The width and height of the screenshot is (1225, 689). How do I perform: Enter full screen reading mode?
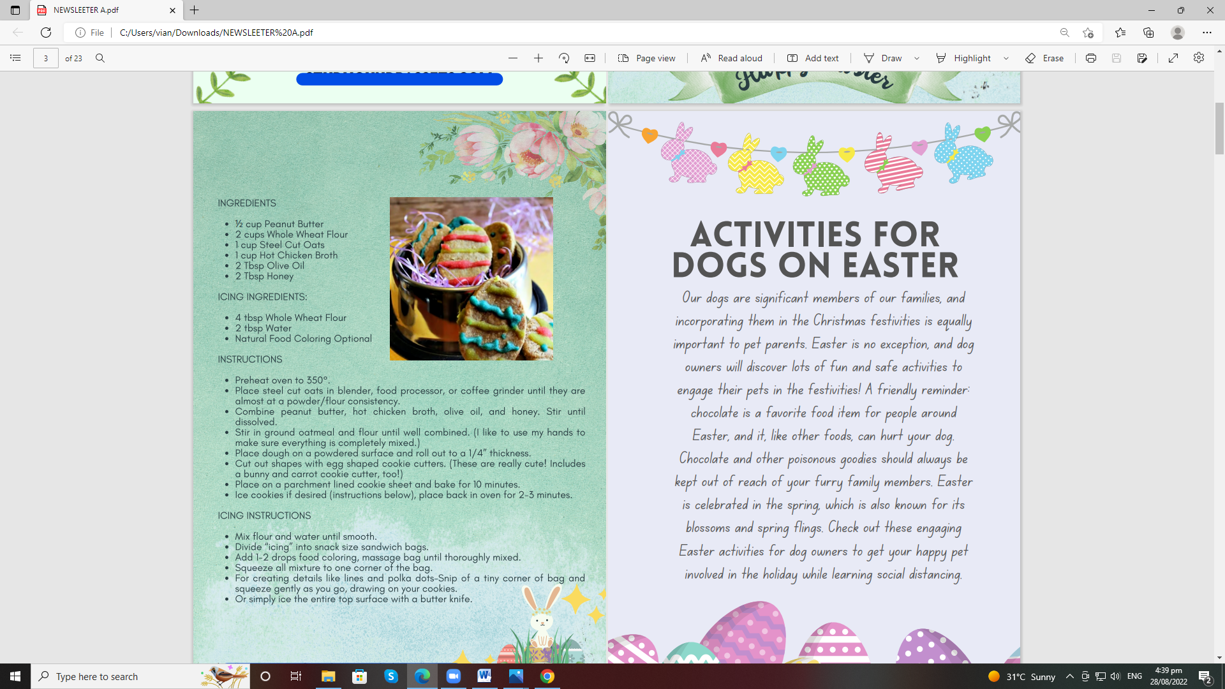(x=1173, y=58)
